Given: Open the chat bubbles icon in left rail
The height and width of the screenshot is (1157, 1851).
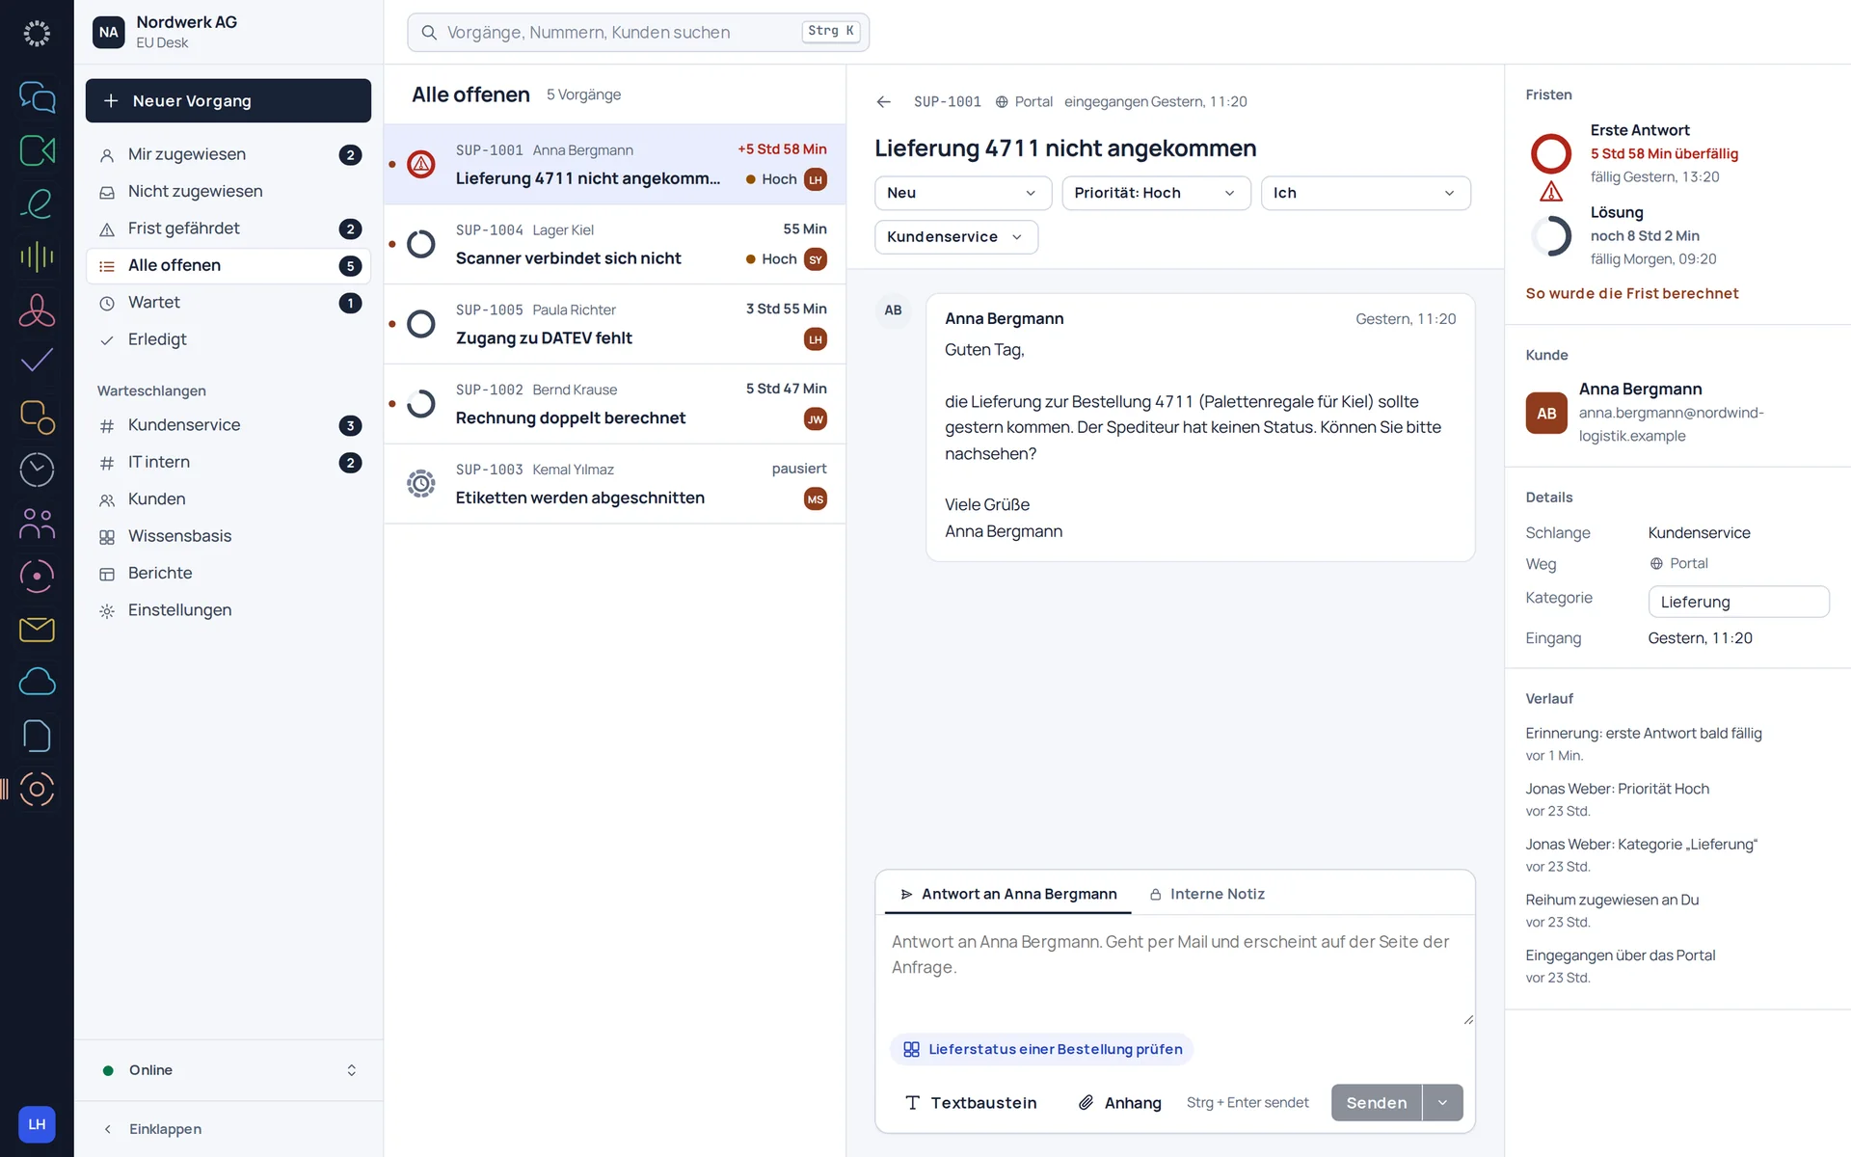Looking at the screenshot, I should [37, 97].
